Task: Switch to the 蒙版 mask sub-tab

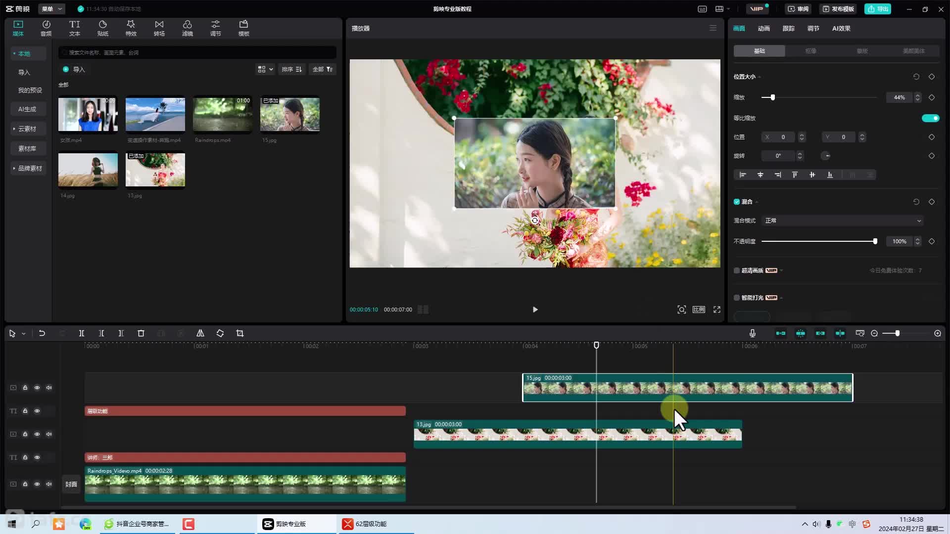Action: tap(862, 51)
